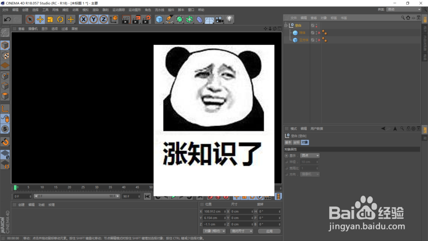Toggle red X enable on 立方体 row

(x=319, y=40)
